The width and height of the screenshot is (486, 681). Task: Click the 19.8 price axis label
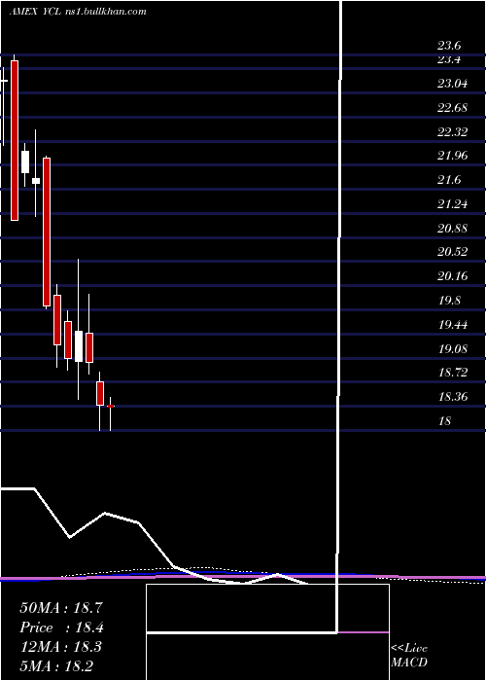(449, 300)
